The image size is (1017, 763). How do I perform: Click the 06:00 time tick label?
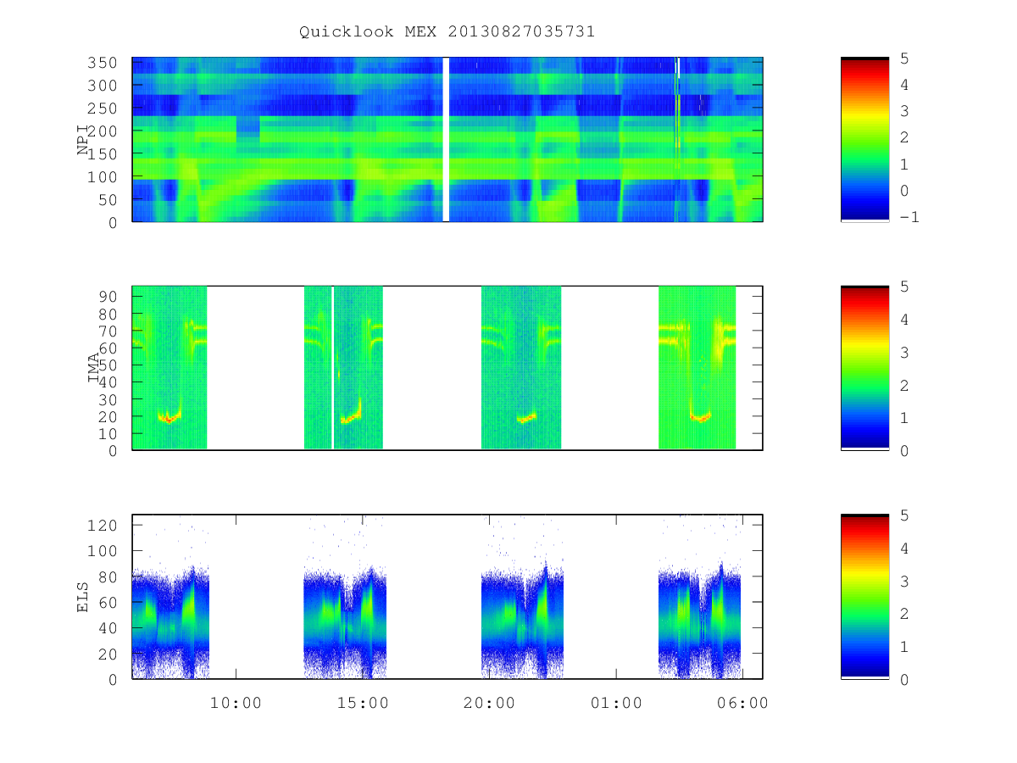click(742, 703)
